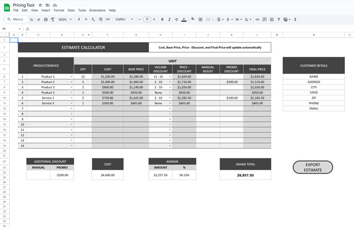Increase decimal places
Image resolution: width=354 pixels, height=228 pixels.
coord(100,20)
